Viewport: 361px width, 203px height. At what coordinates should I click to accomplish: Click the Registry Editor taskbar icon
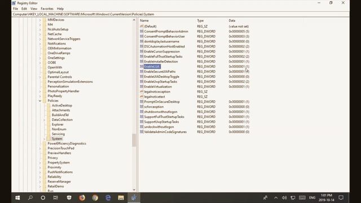(x=134, y=198)
